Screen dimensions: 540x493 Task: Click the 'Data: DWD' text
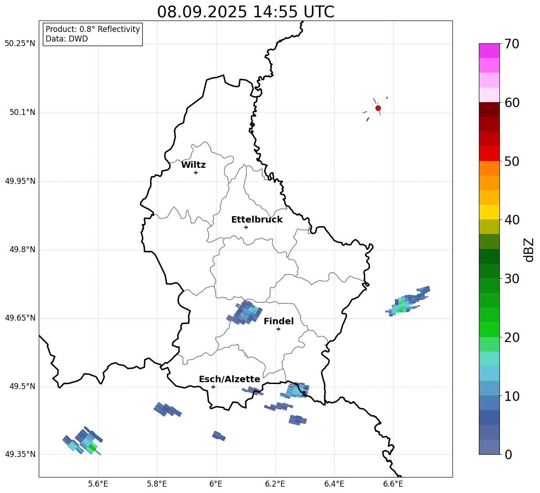click(x=67, y=39)
